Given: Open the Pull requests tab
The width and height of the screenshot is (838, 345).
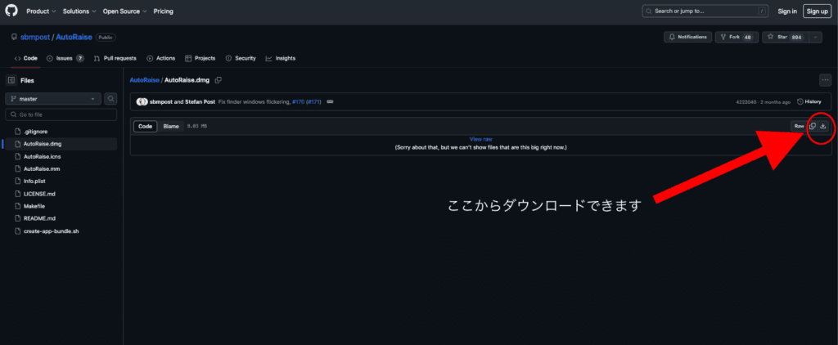Looking at the screenshot, I should (115, 58).
